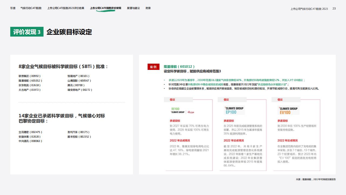Click bullet 协助供应链建立企业碳管理体系
Screen dimensions: 346x195
(x=244, y=89)
